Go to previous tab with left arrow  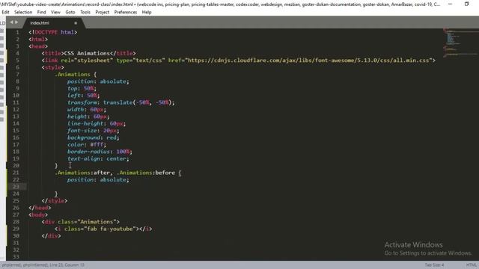(12, 22)
